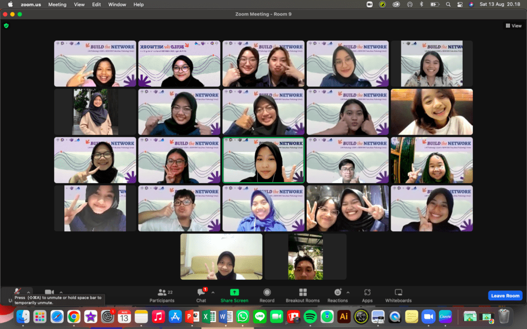Open the Meeting menu in menu bar
527x329 pixels.
pyautogui.click(x=57, y=5)
